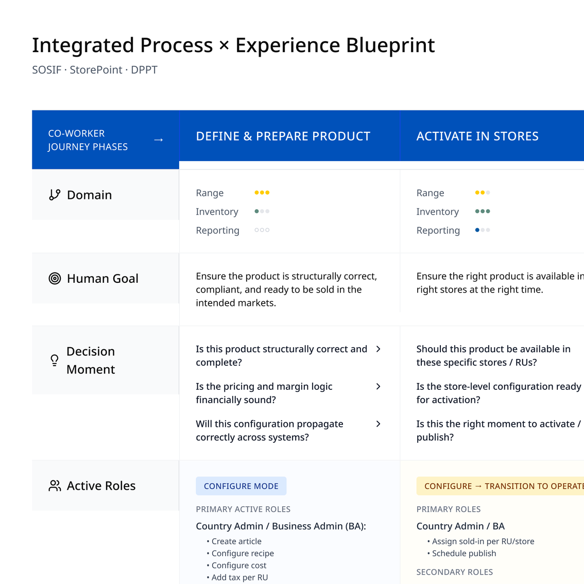Viewport: 584px width, 584px height.
Task: Click green Inventory dots under Activate in Stores
Action: pos(483,211)
